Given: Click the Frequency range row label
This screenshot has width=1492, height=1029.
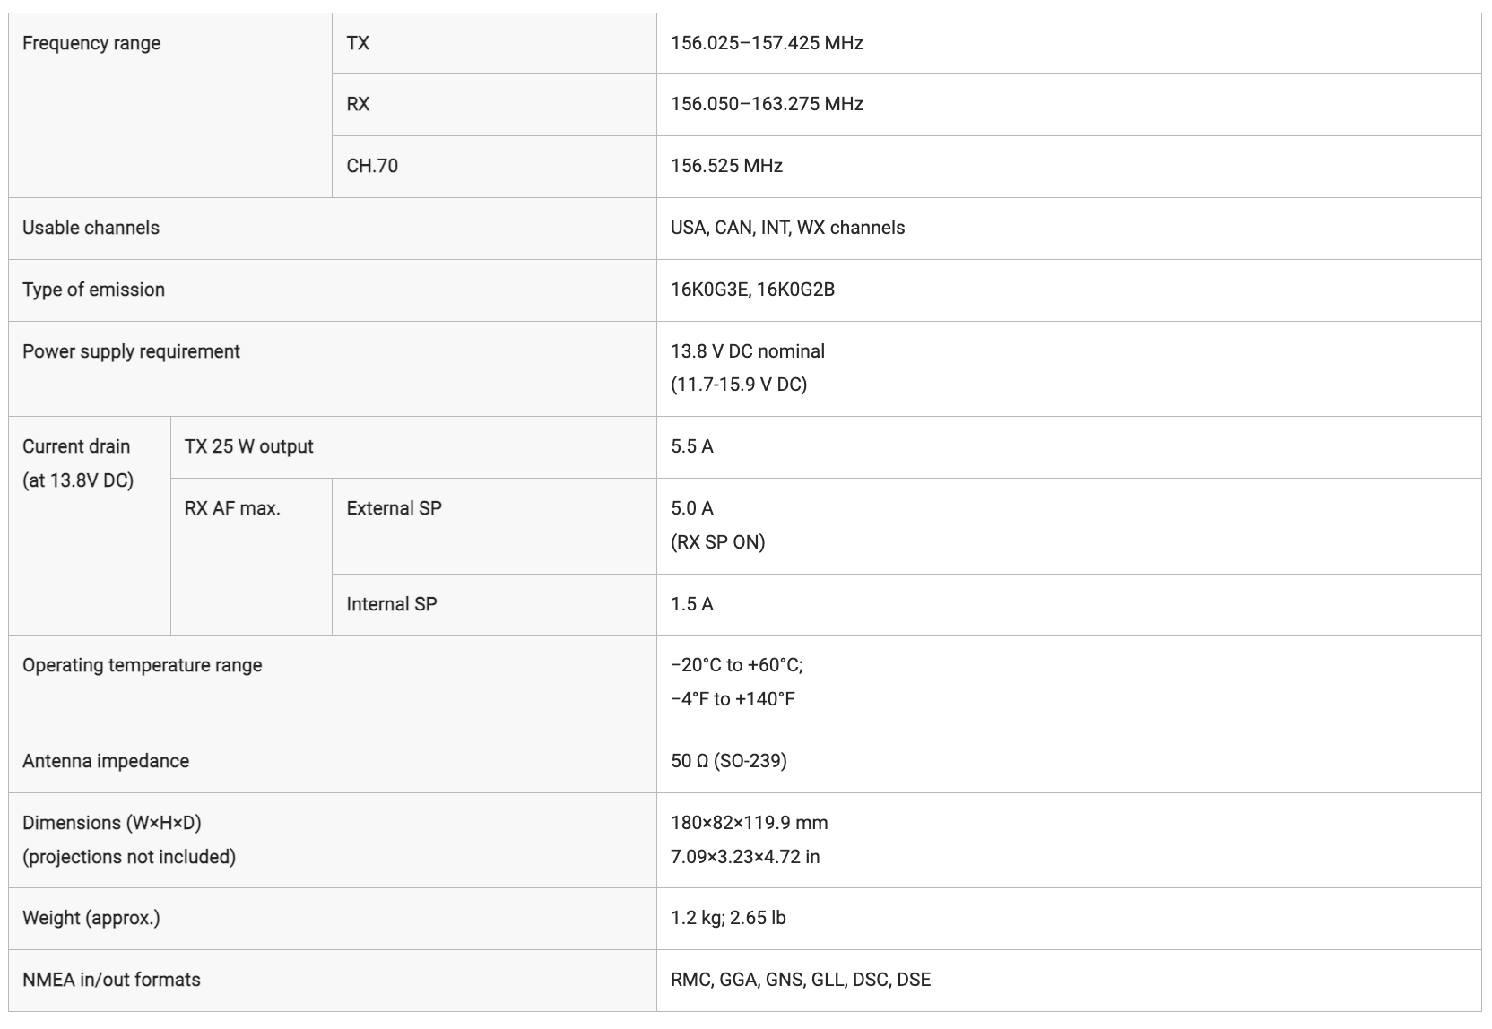Looking at the screenshot, I should [x=91, y=43].
